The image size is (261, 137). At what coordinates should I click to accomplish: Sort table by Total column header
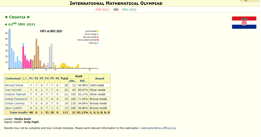click(64, 78)
